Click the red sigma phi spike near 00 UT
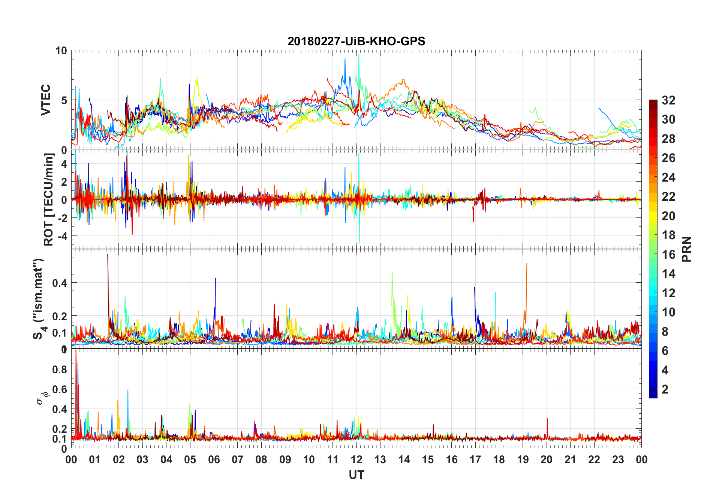 [76, 351]
